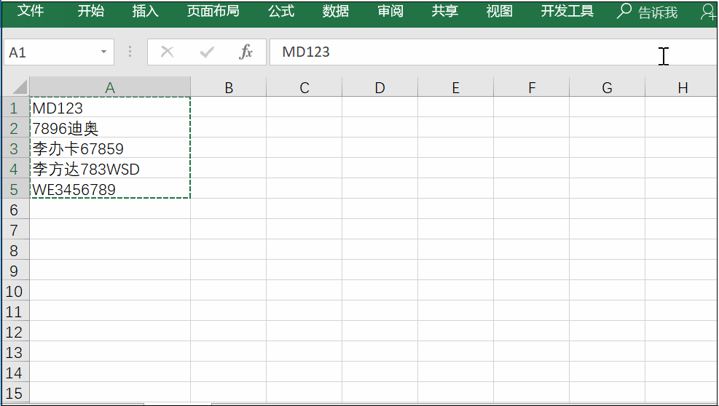Select row 11 header

(x=15, y=311)
